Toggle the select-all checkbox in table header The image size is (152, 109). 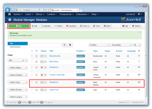(36, 51)
